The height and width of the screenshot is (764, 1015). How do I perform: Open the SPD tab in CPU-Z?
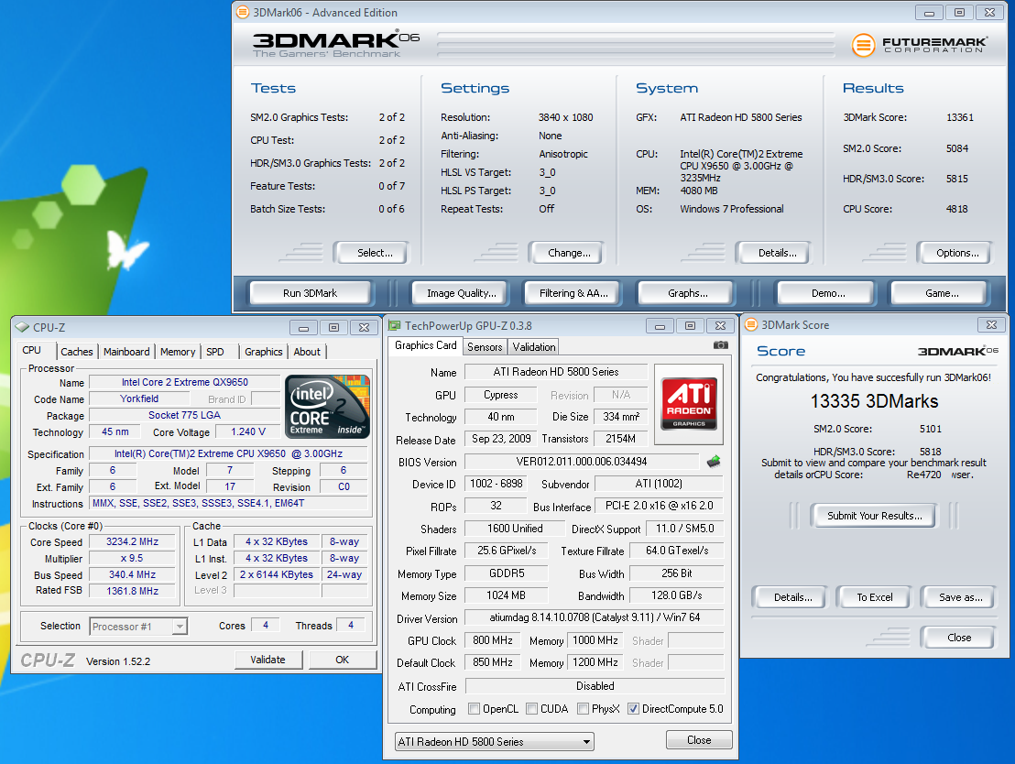click(215, 352)
